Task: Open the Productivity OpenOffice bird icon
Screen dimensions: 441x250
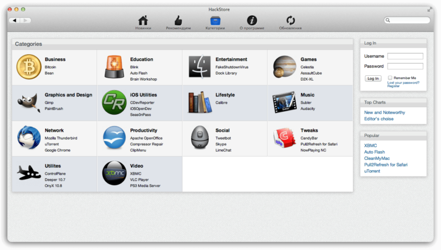Action: [x=114, y=138]
